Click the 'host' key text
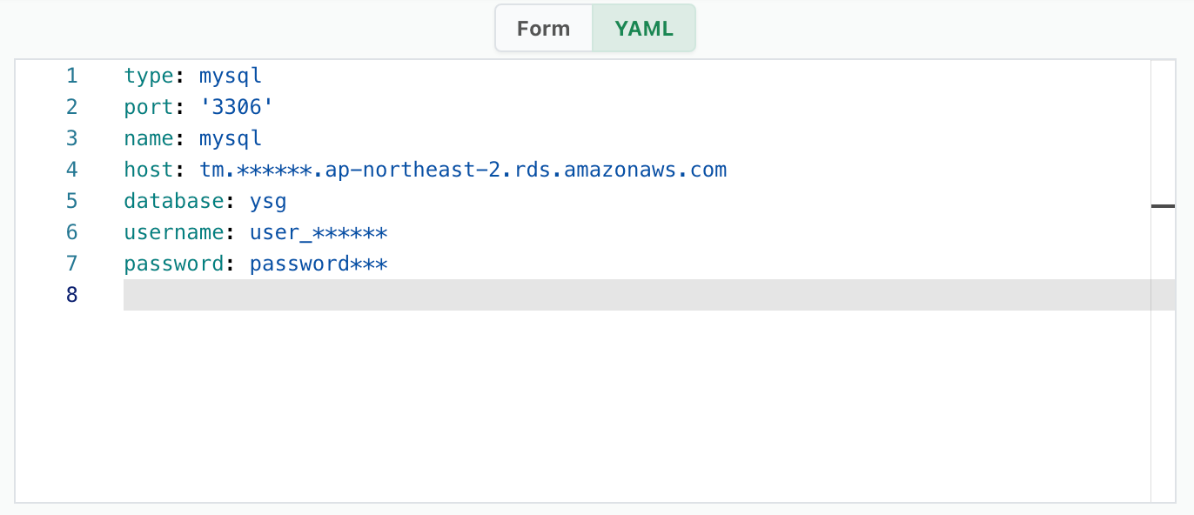This screenshot has width=1194, height=515. (150, 170)
